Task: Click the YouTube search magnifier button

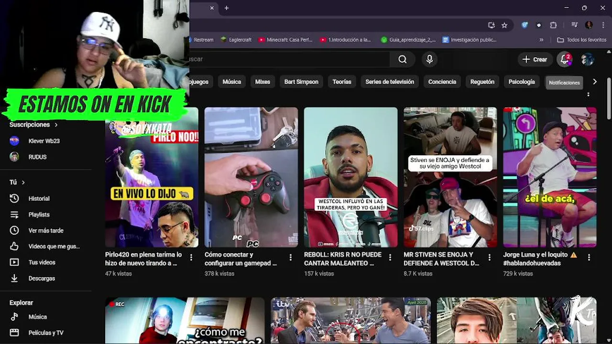Action: [403, 59]
